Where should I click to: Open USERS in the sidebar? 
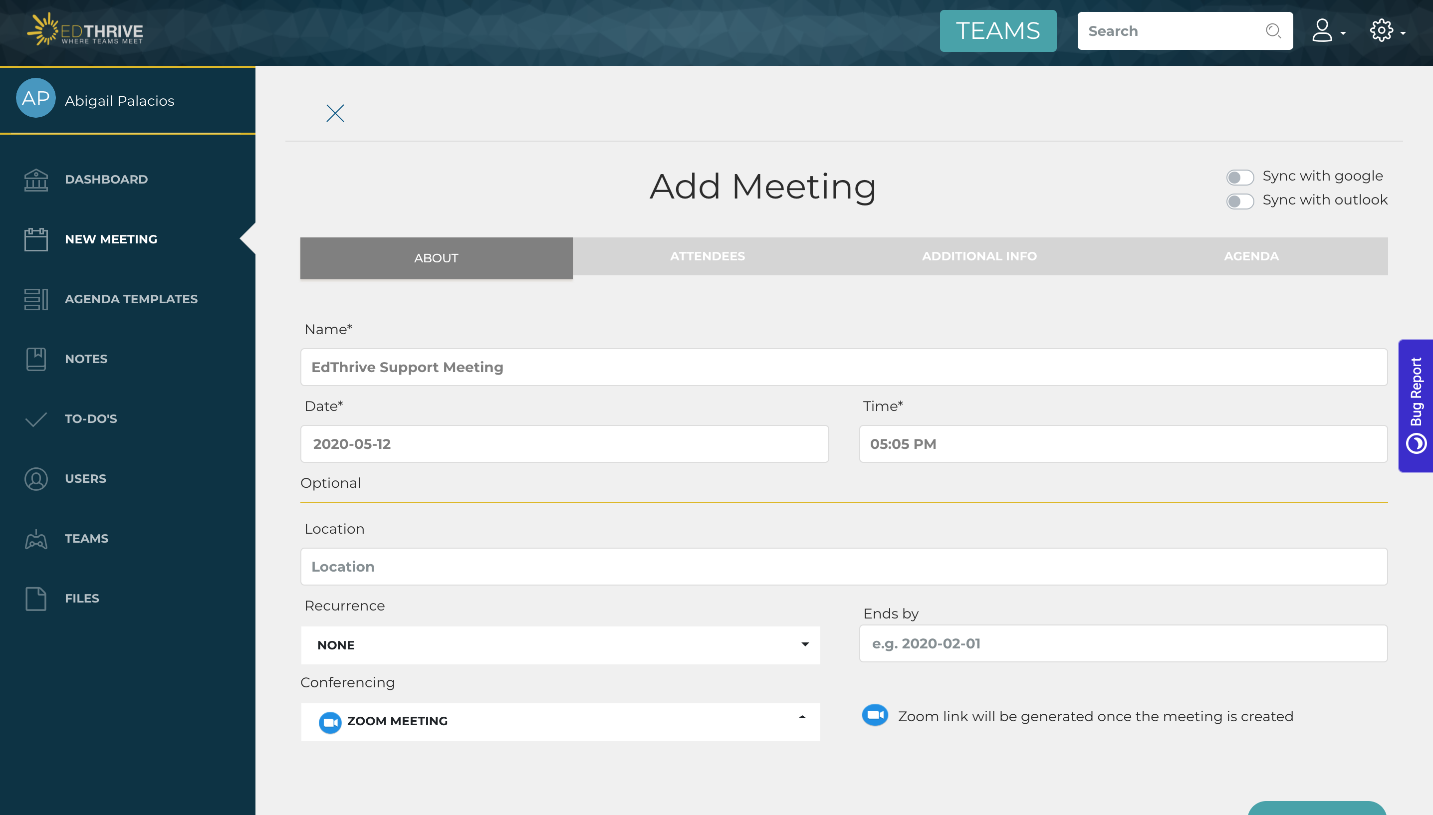85,479
